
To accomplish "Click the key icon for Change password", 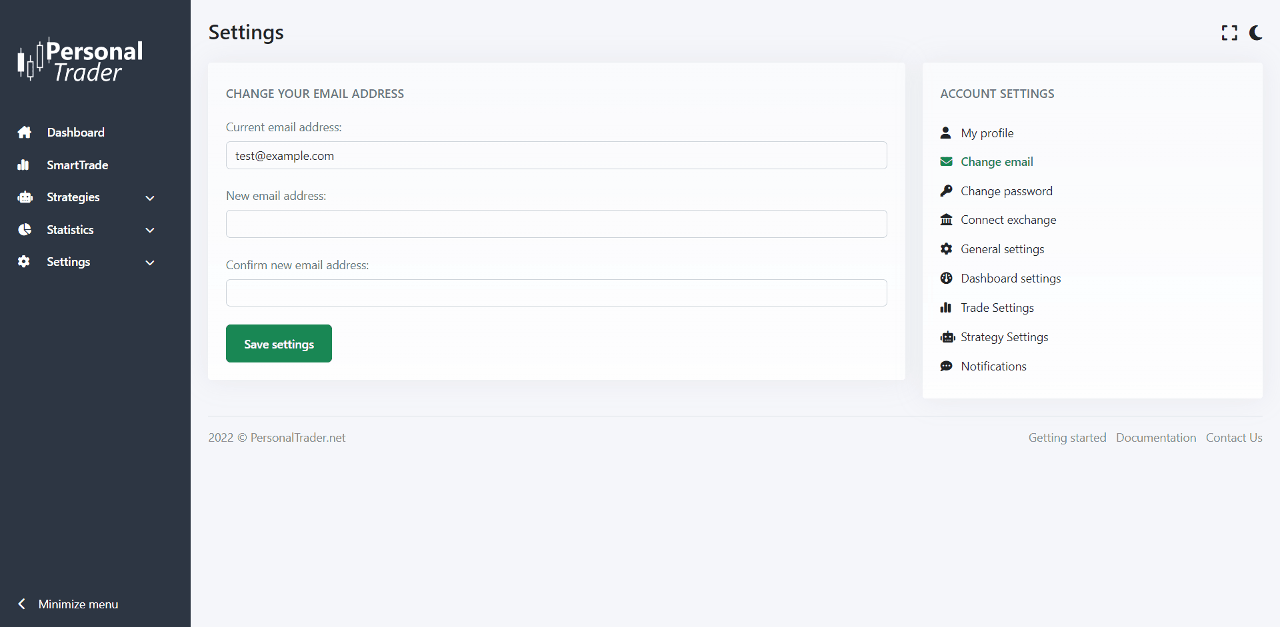I will tap(946, 191).
